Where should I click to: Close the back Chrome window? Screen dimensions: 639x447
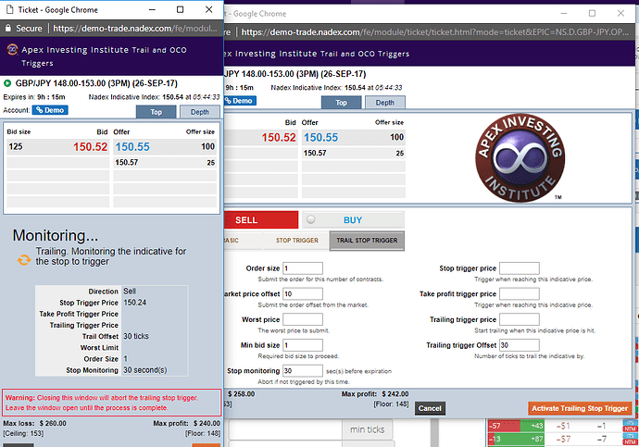tap(620, 14)
